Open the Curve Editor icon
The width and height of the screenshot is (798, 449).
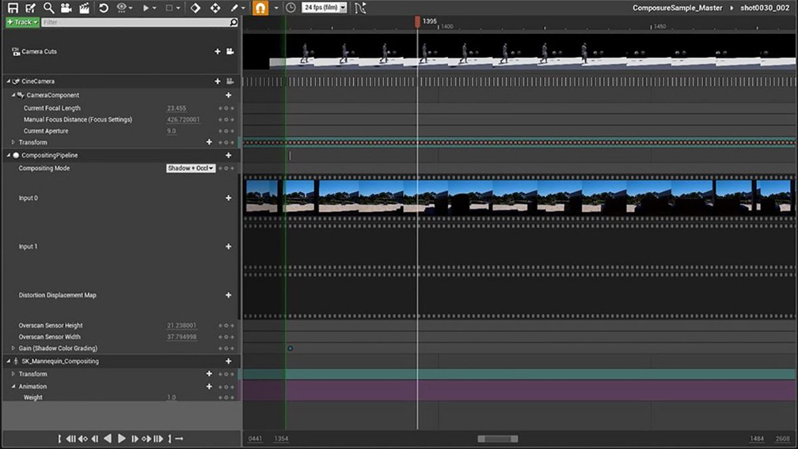point(360,8)
